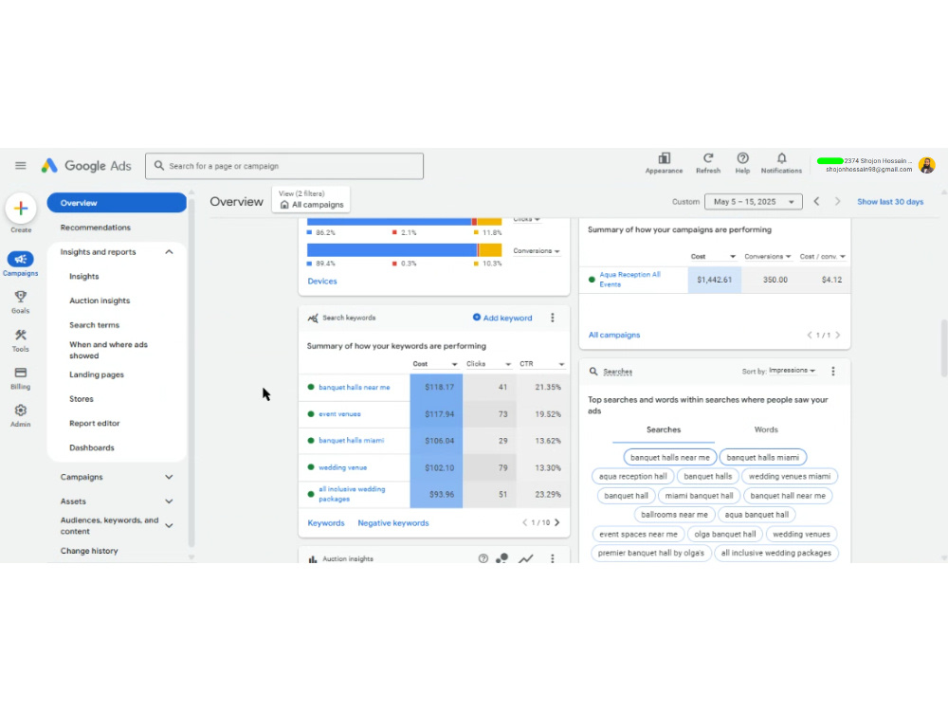Screen dimensions: 948x711
Task: Open Dashboards menu item
Action: (92, 447)
